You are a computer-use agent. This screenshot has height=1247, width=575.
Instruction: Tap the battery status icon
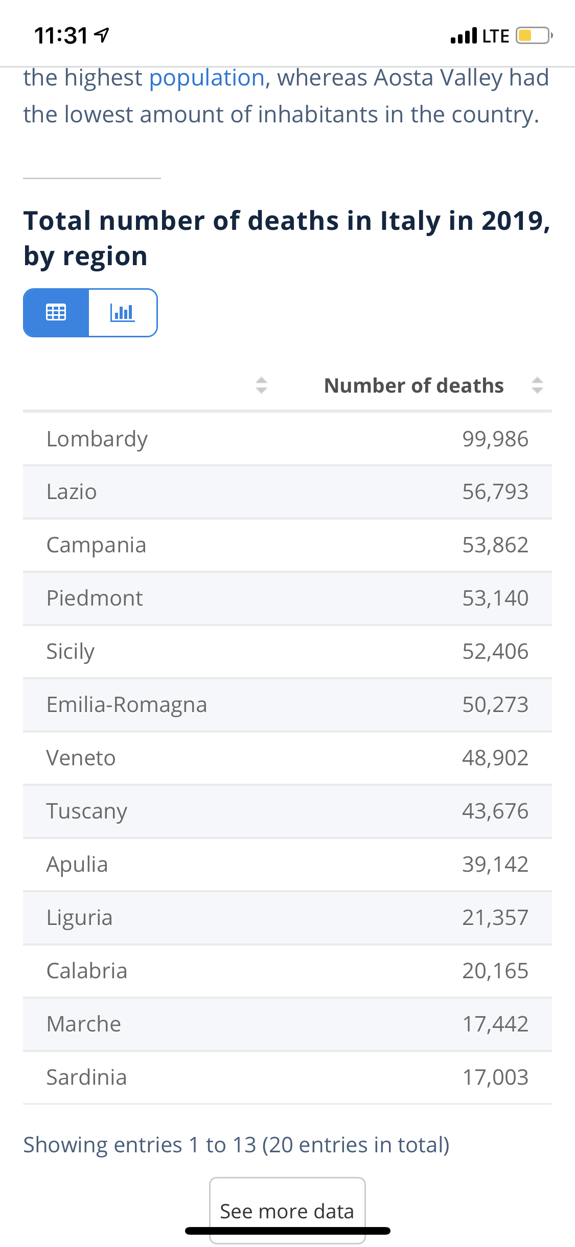[534, 36]
